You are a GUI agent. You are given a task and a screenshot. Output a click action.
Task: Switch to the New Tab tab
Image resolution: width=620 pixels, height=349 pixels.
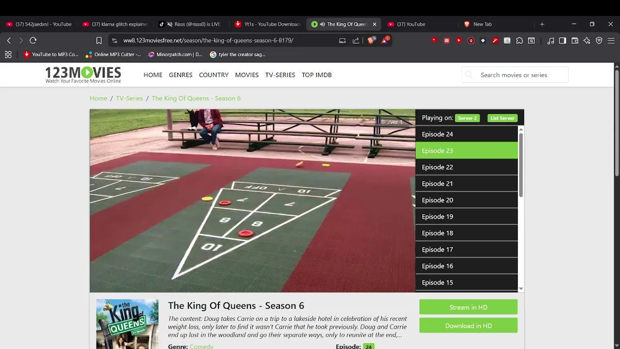pos(496,24)
